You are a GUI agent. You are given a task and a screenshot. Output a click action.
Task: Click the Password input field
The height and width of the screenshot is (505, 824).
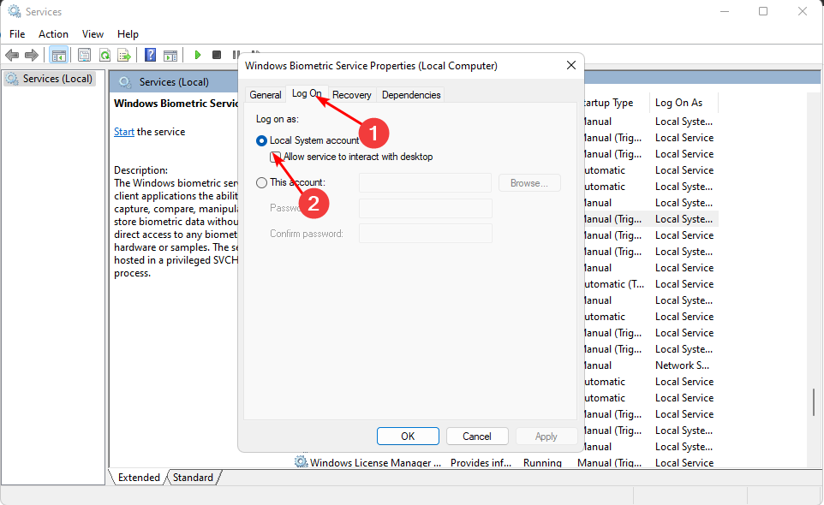[425, 208]
